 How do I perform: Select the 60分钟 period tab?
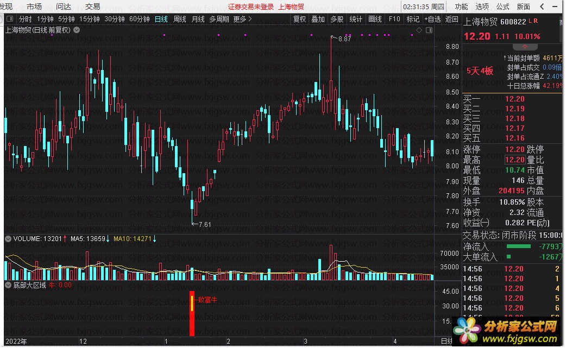point(140,19)
